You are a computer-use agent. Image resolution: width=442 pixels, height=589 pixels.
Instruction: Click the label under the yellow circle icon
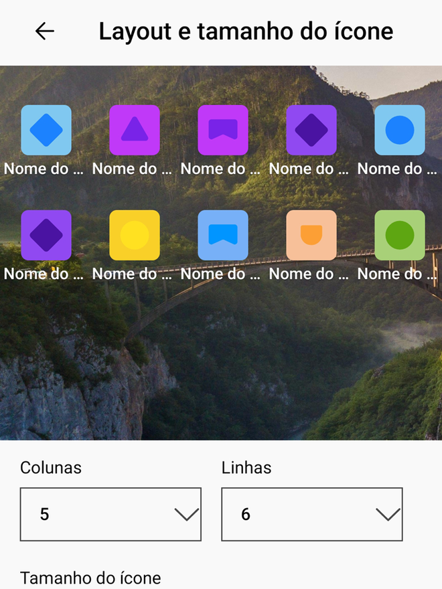click(132, 274)
